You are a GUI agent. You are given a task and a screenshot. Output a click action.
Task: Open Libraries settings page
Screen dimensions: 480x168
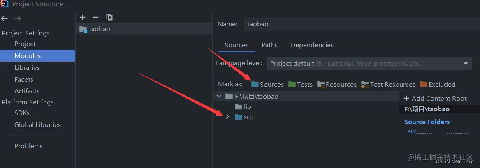tap(27, 67)
